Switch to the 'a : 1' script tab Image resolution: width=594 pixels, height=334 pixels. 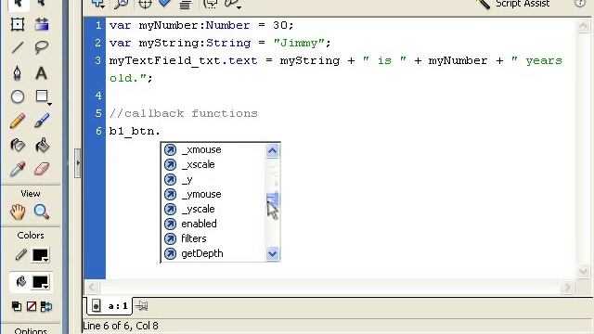110,306
